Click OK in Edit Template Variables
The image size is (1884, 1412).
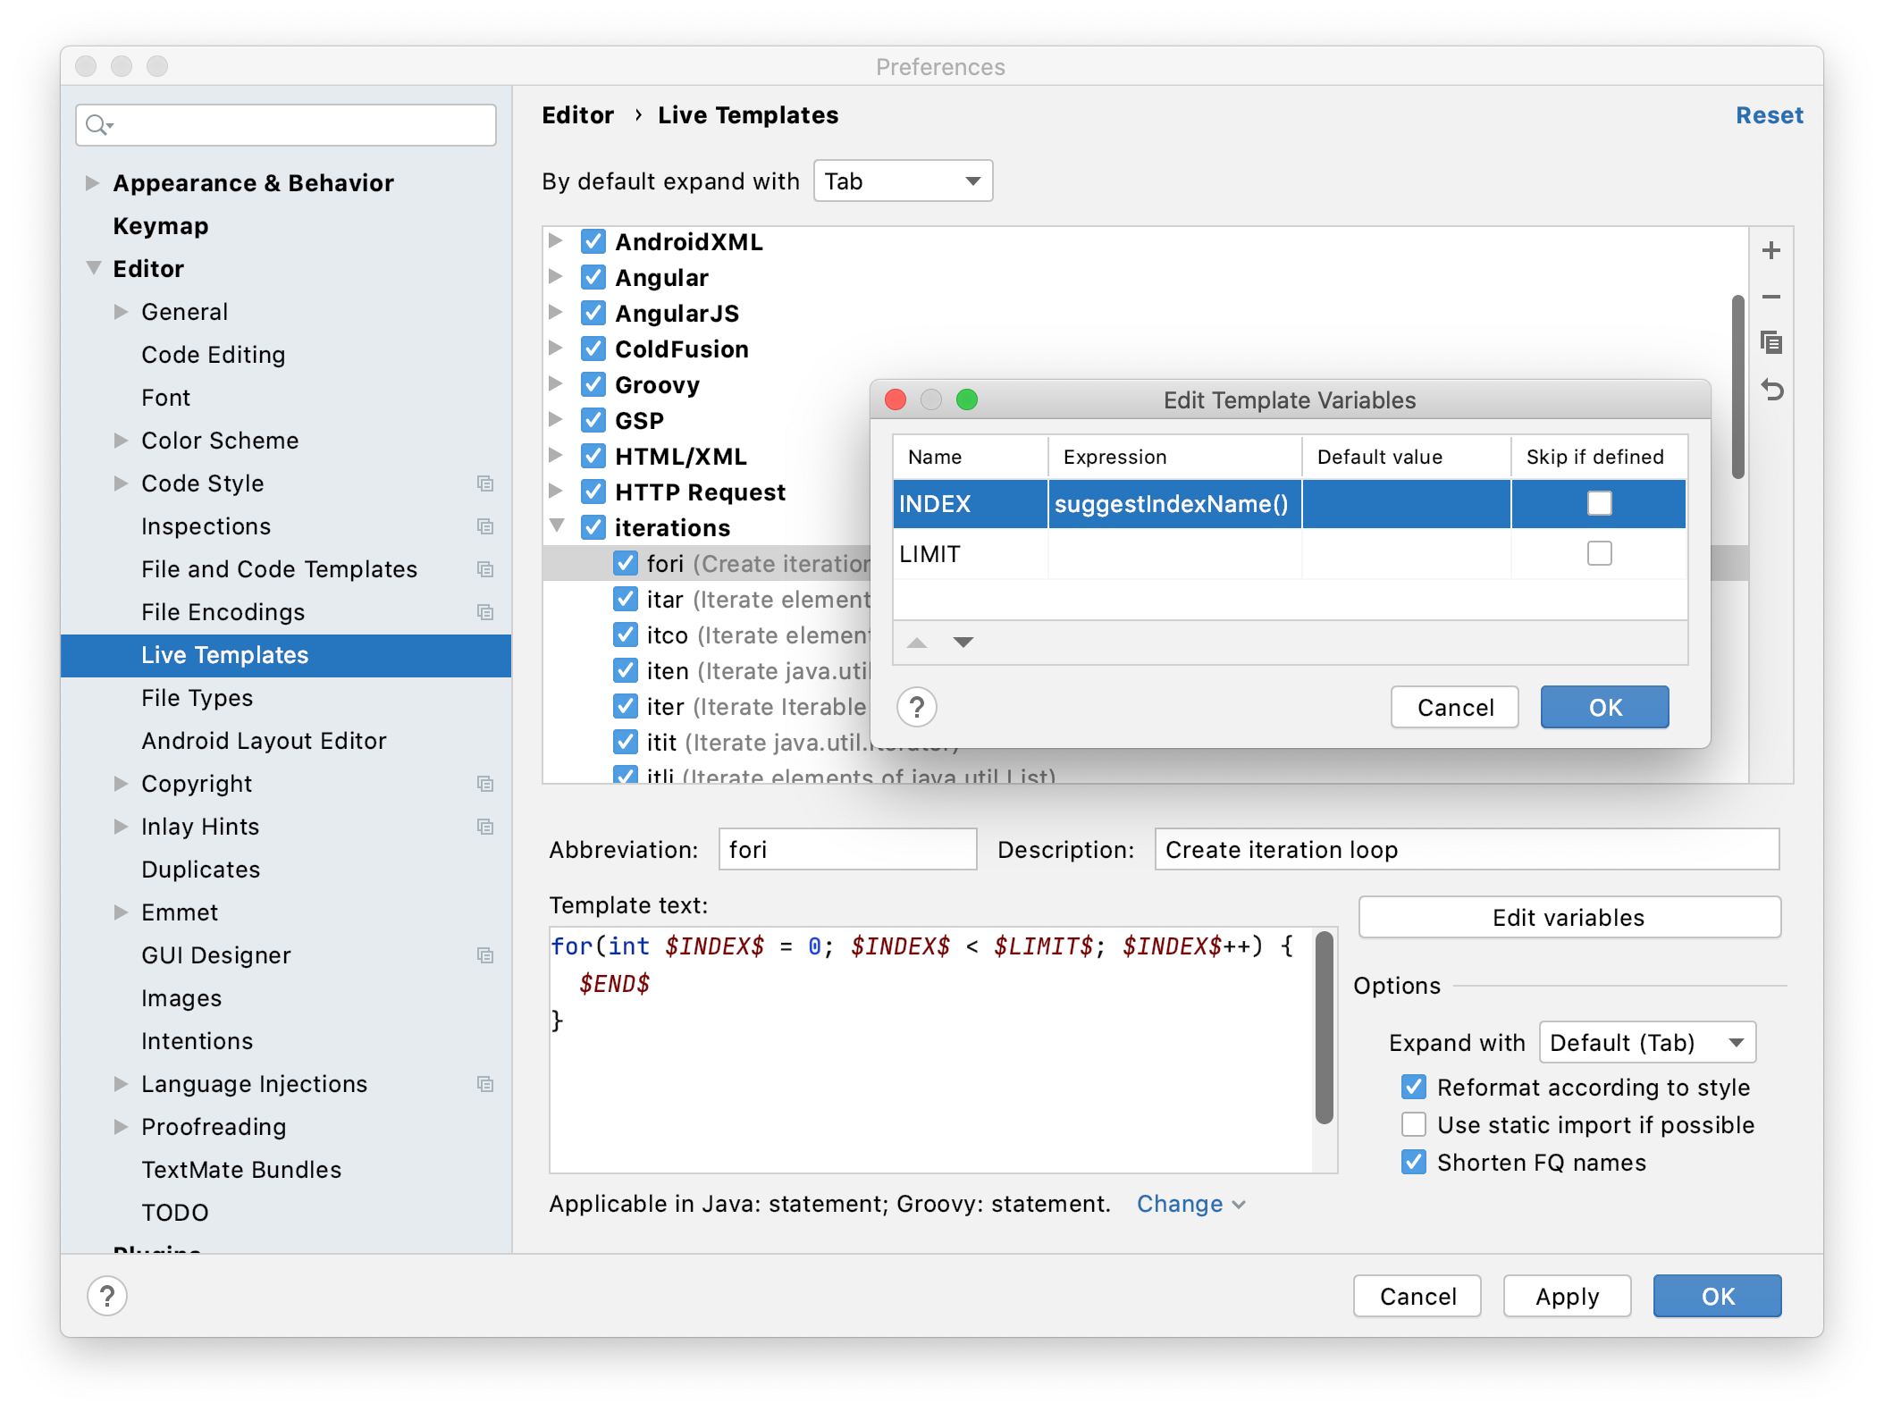click(x=1602, y=706)
